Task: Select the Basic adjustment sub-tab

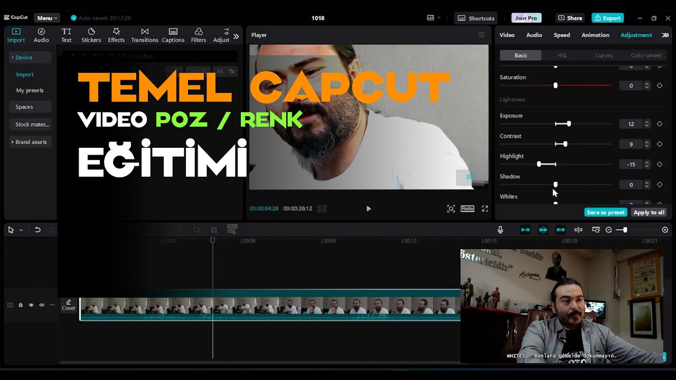Action: (521, 55)
